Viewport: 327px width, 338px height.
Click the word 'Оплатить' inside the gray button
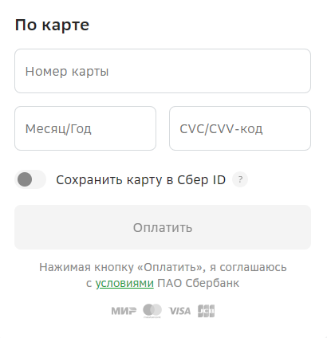[x=163, y=228]
